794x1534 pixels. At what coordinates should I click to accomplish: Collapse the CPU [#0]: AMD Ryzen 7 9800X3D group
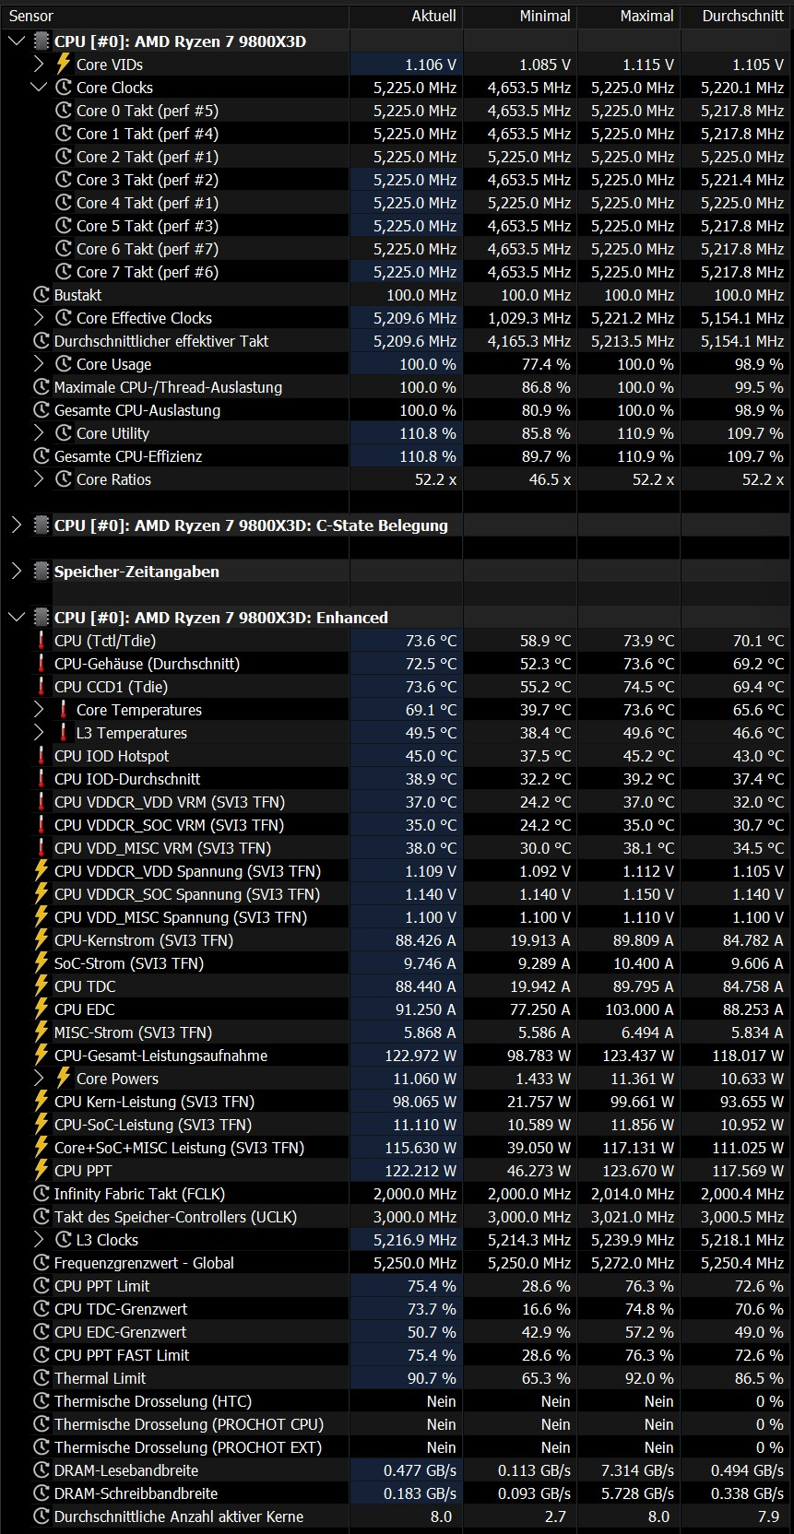16,41
